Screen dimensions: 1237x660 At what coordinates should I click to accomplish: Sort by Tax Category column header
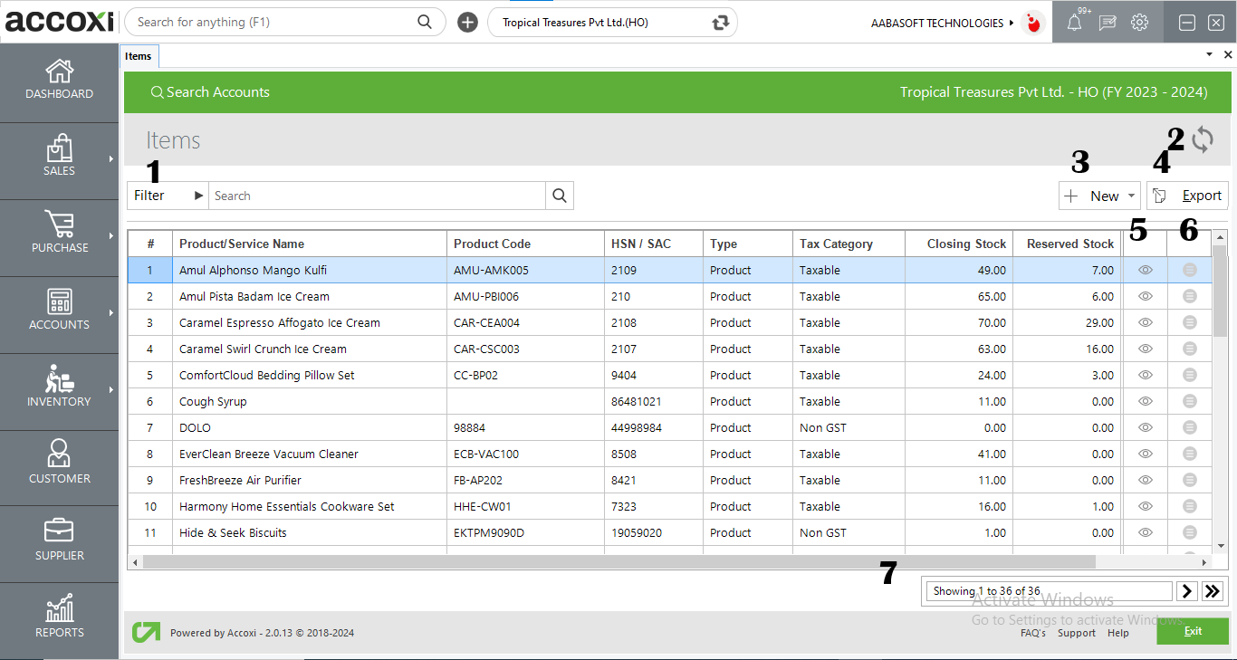(x=849, y=244)
